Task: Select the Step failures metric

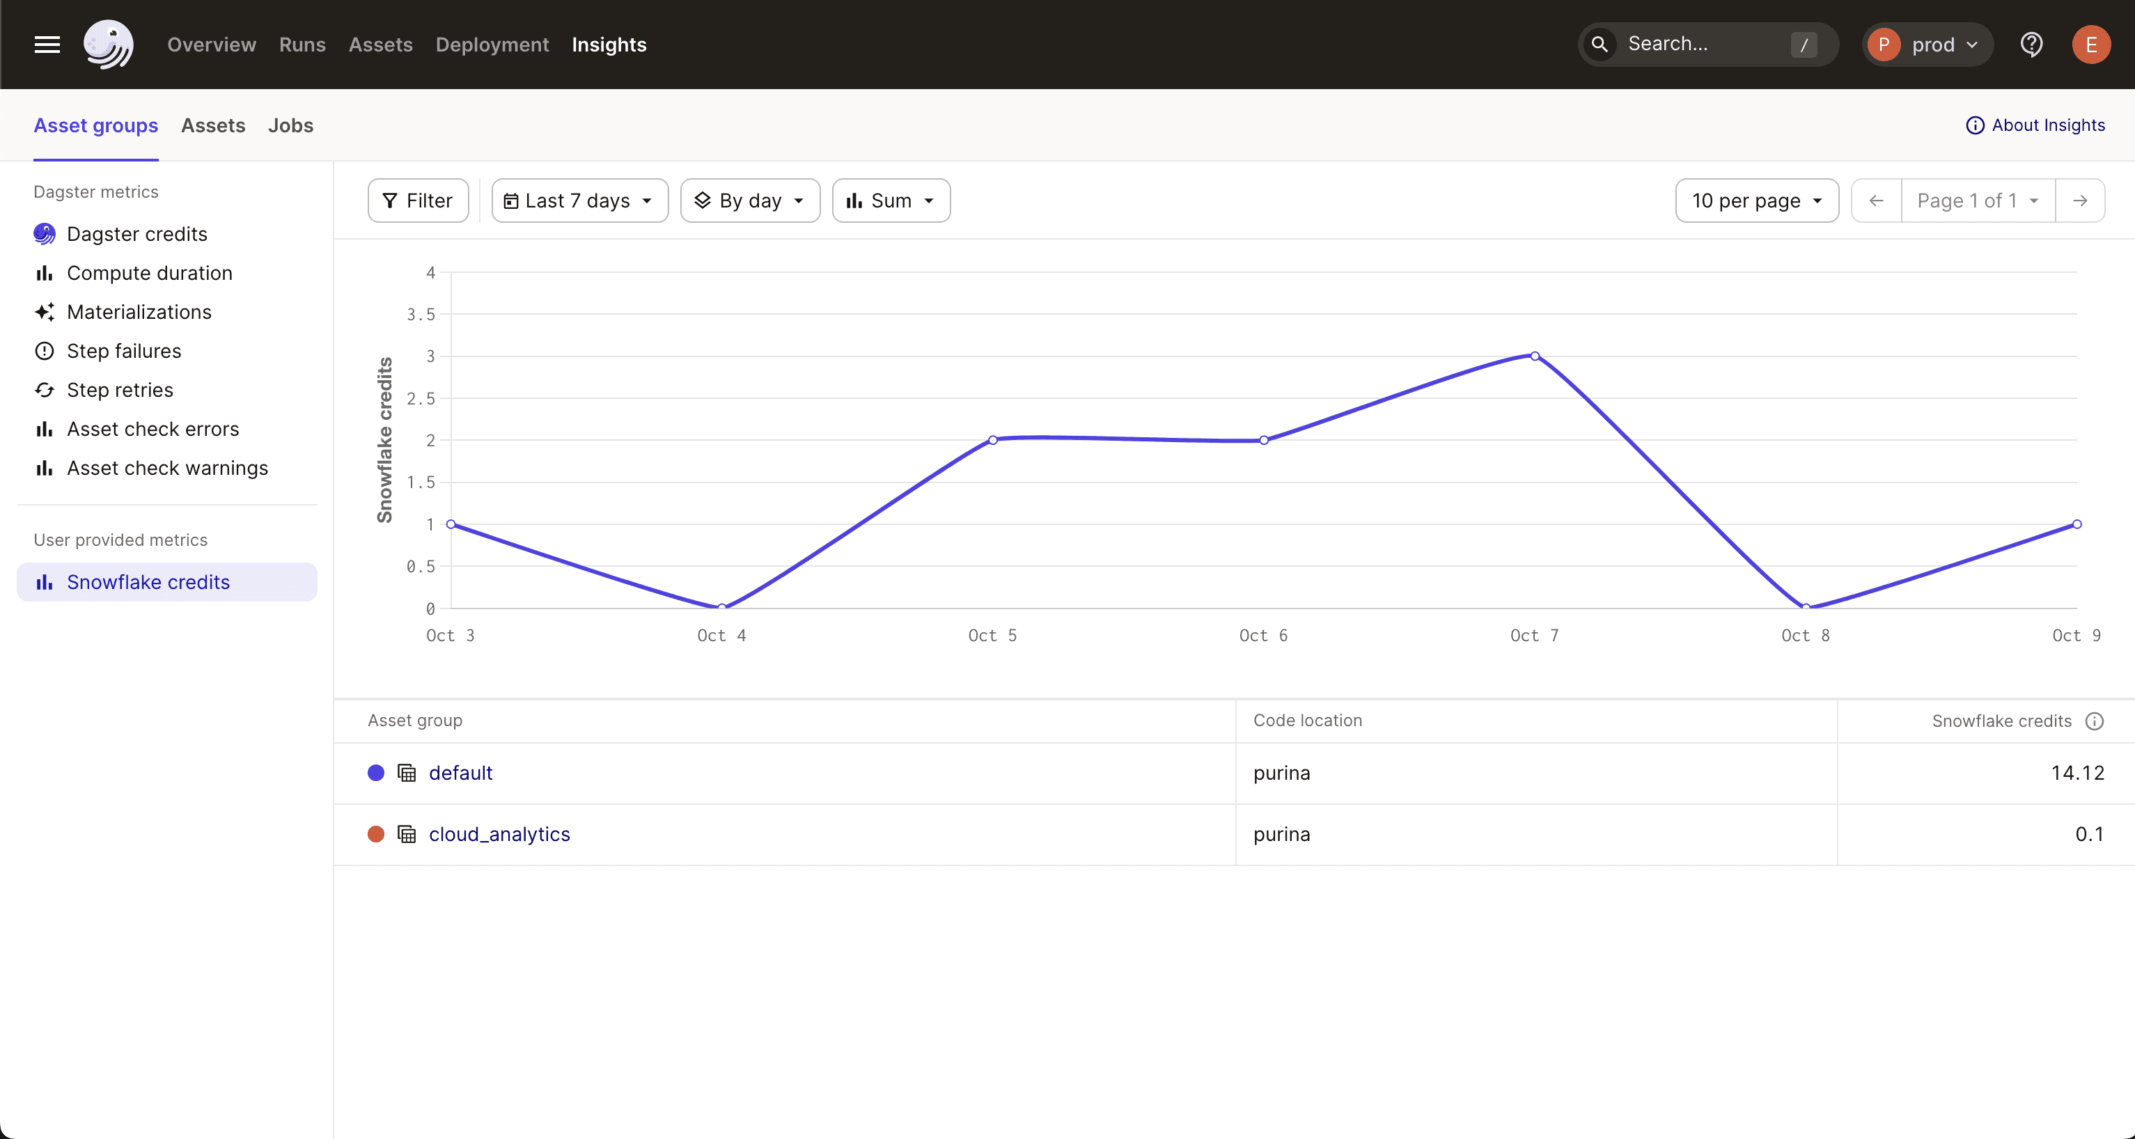Action: pos(123,350)
